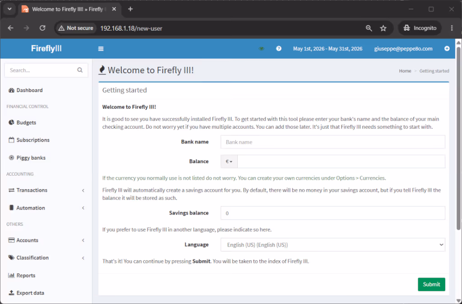
Task: Expand the Accounts submenu chevron
Action: click(83, 240)
